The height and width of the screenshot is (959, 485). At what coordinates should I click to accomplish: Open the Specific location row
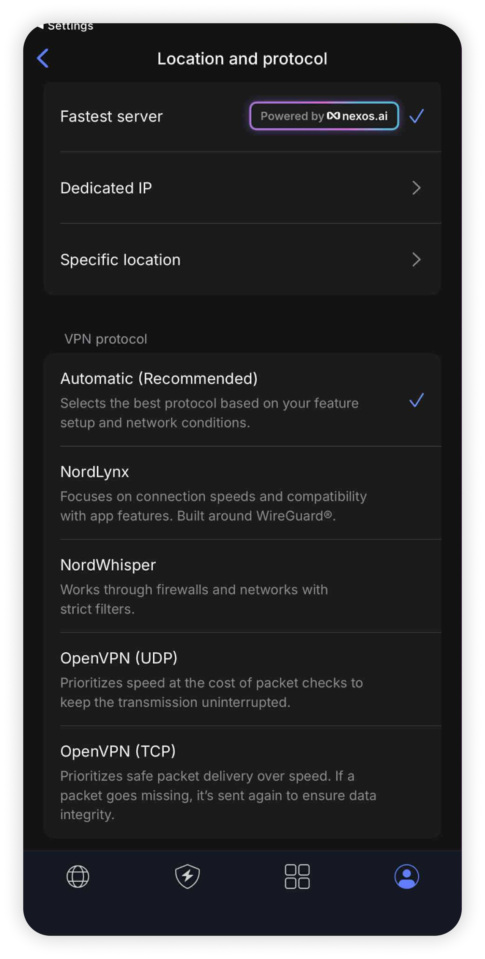pyautogui.click(x=120, y=260)
